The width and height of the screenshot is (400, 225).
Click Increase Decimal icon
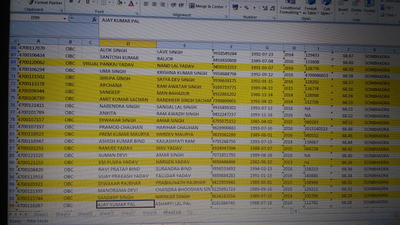265,8
